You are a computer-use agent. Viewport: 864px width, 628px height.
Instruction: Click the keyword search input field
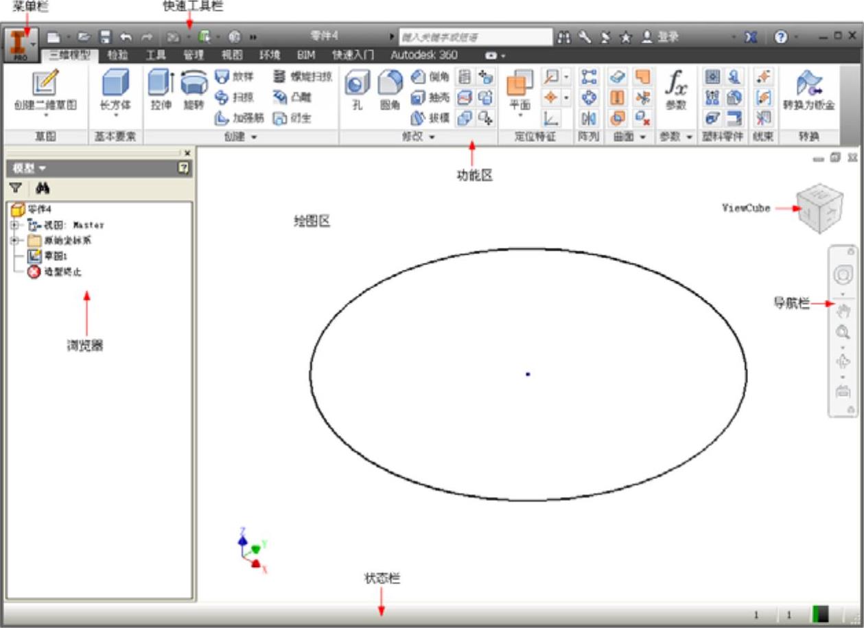476,37
